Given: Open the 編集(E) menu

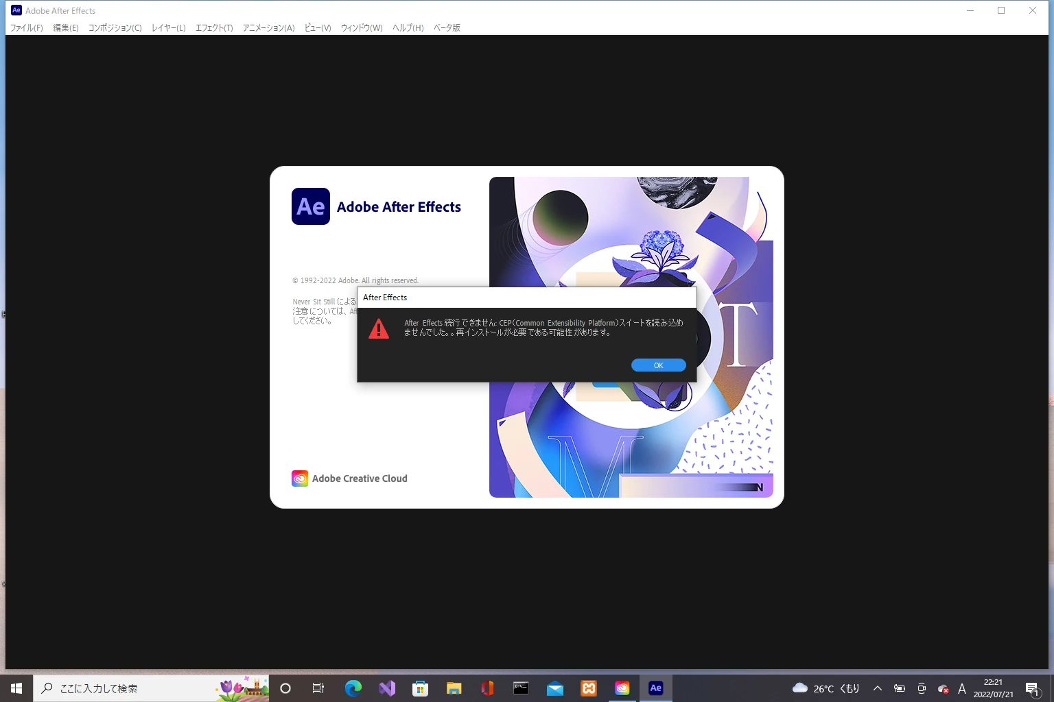Looking at the screenshot, I should pyautogui.click(x=66, y=28).
